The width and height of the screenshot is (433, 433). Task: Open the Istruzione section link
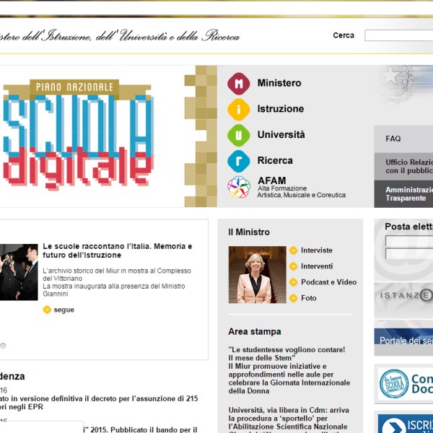281,109
